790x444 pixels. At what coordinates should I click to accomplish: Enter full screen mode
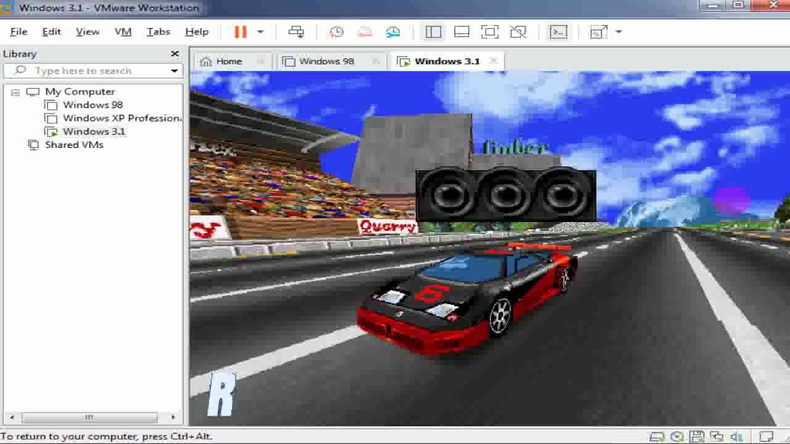point(490,32)
